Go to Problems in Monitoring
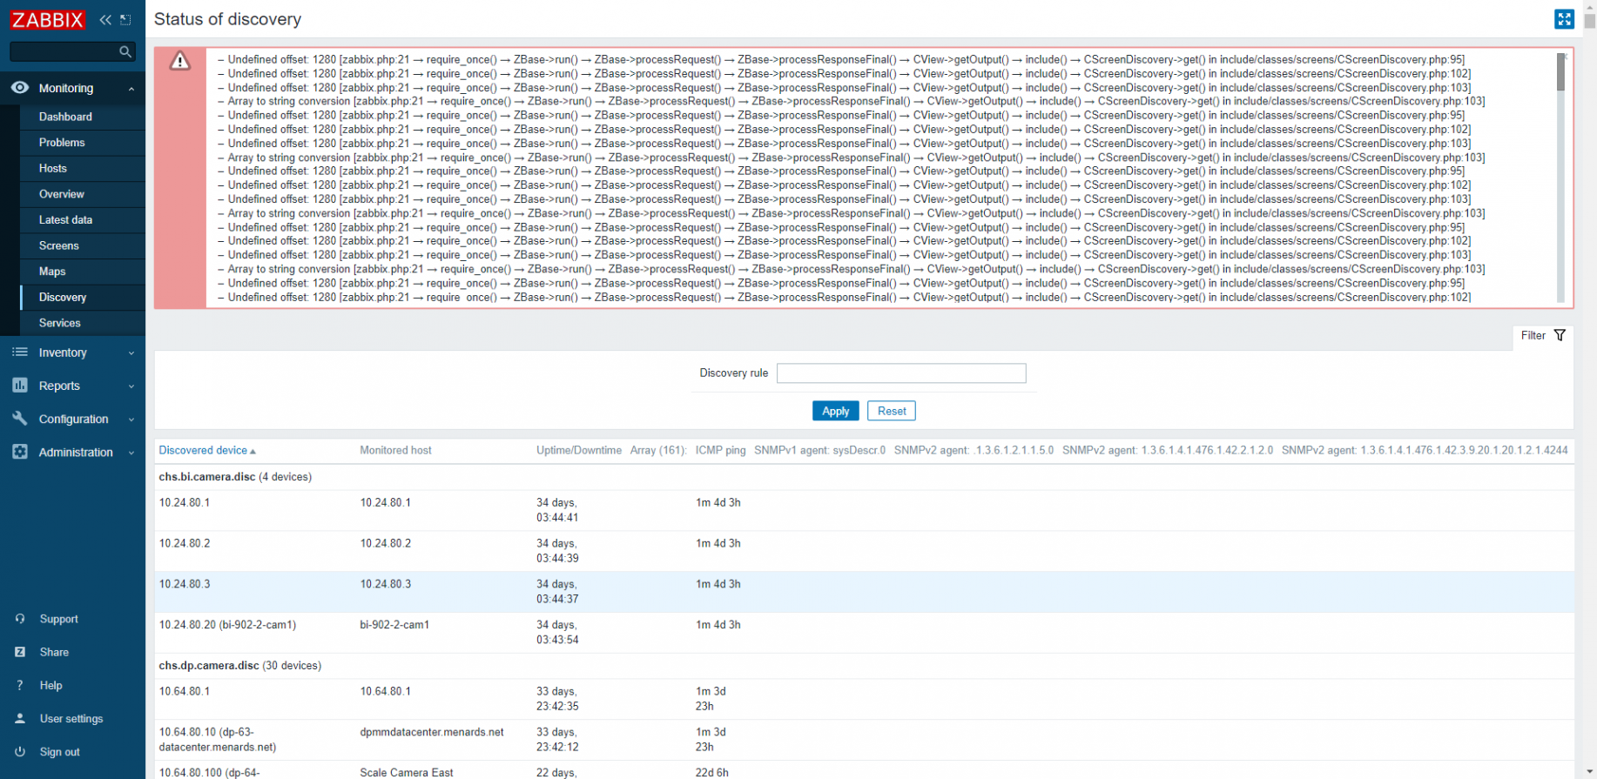Screen dimensions: 1597x779 pos(62,143)
